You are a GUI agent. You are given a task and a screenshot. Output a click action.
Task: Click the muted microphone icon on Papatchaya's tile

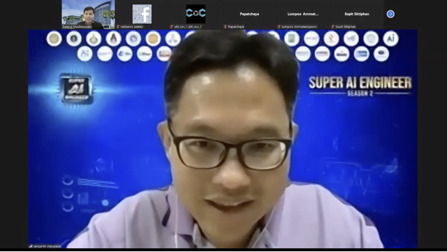point(225,27)
